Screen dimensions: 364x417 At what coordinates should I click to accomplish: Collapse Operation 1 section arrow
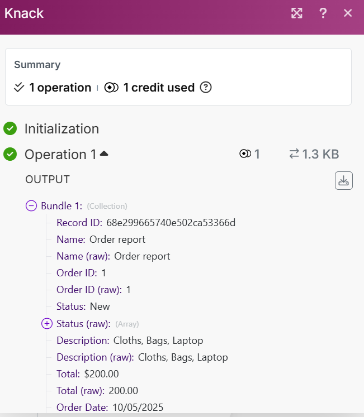coord(104,154)
